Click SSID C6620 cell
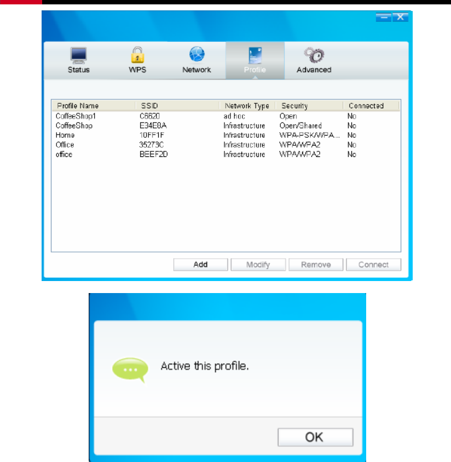 149,116
